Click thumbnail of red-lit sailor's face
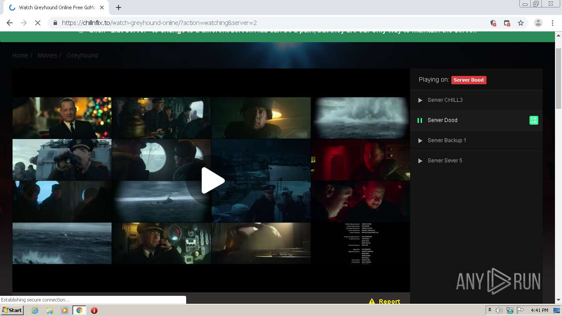Image resolution: width=562 pixels, height=316 pixels. [360, 160]
